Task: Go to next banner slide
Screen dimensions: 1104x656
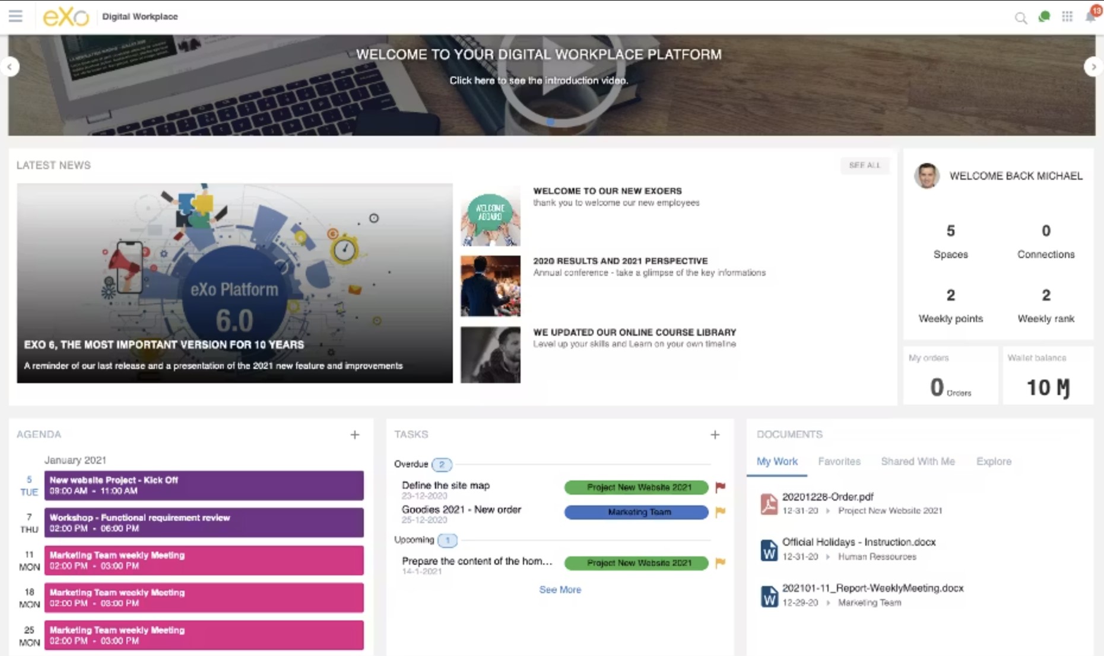Action: click(1093, 67)
